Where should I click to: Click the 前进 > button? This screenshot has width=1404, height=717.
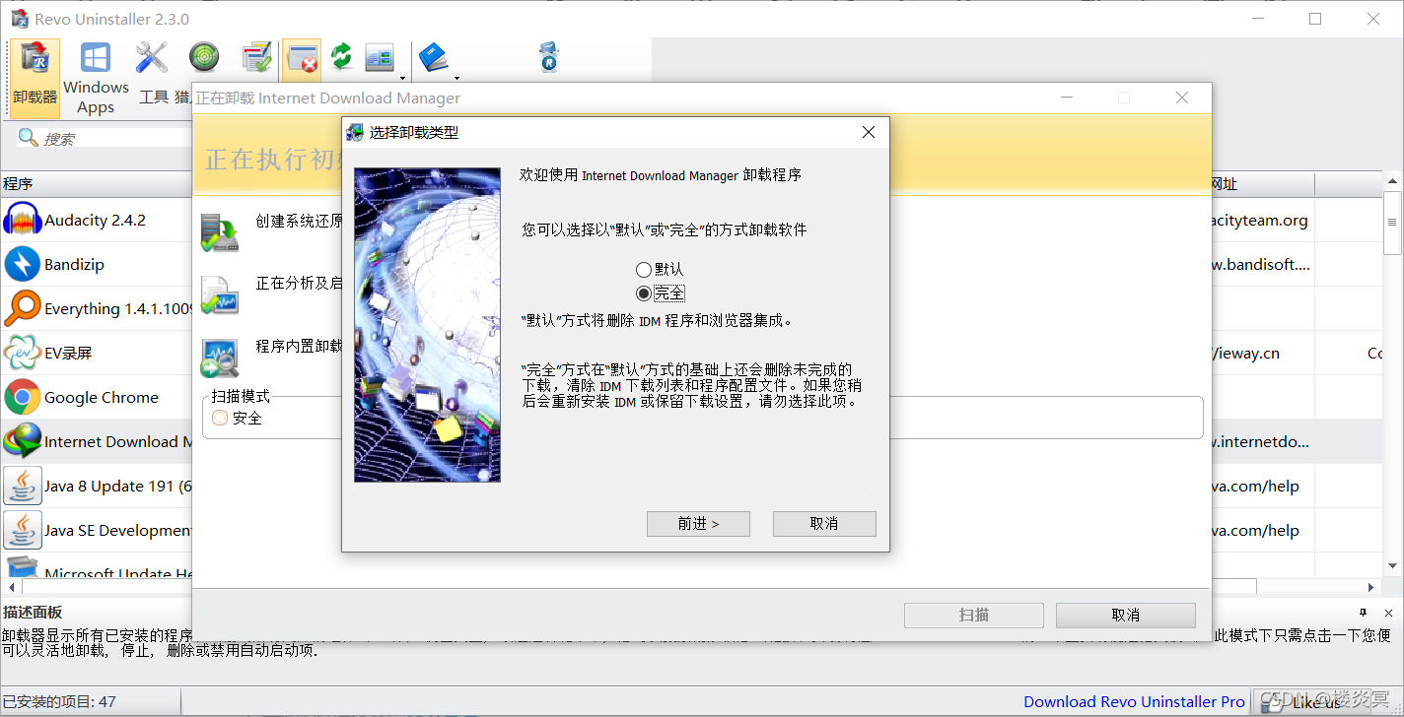tap(698, 524)
